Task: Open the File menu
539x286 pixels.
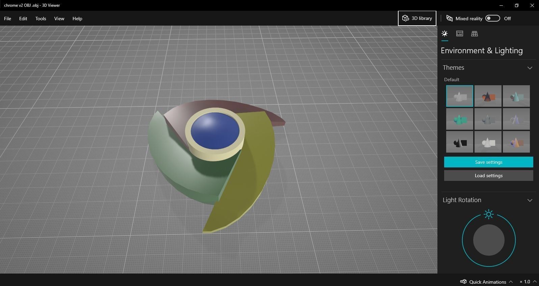Action: click(x=7, y=19)
